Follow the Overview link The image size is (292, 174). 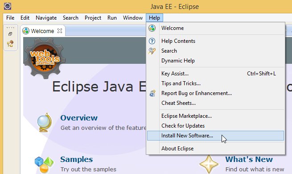[79, 118]
